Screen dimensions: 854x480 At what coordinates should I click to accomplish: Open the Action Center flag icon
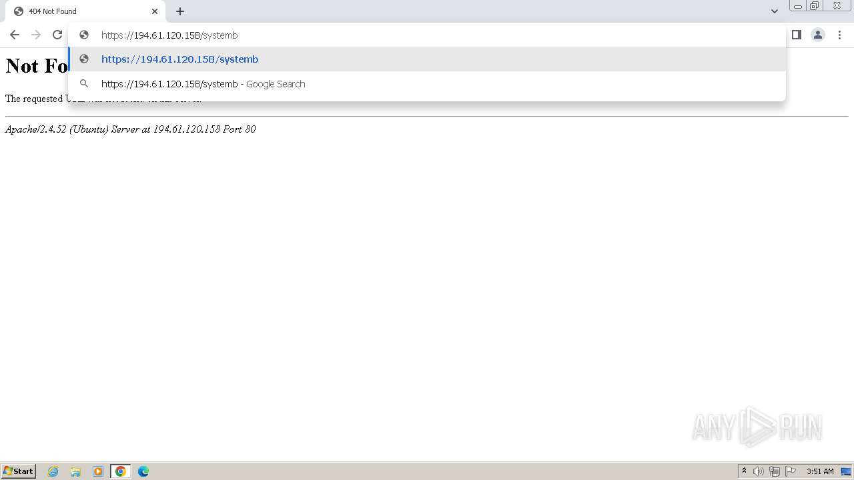(x=791, y=471)
